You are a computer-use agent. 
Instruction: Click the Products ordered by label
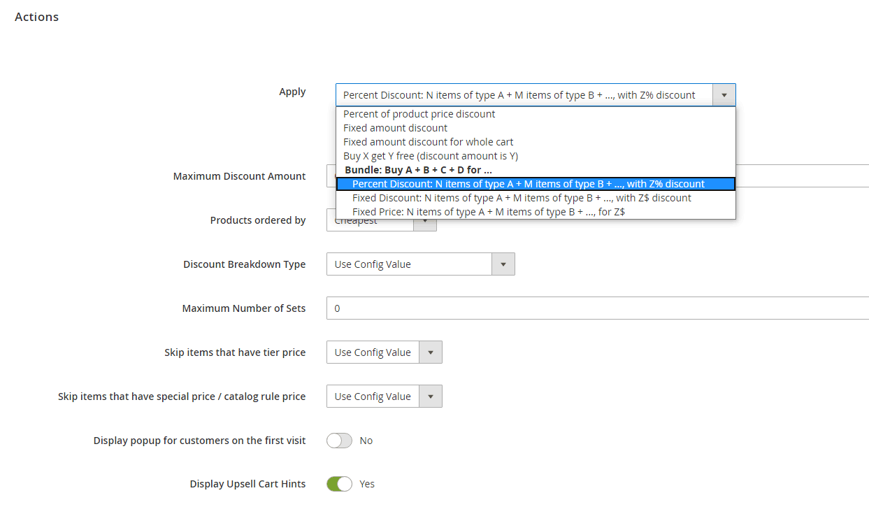[x=258, y=220]
